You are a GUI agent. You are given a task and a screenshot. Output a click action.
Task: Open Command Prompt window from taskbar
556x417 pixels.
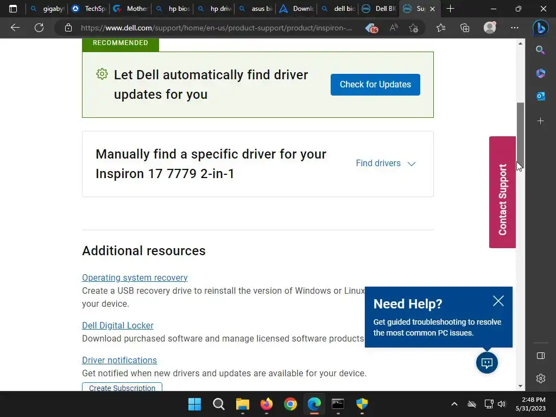tap(338, 404)
